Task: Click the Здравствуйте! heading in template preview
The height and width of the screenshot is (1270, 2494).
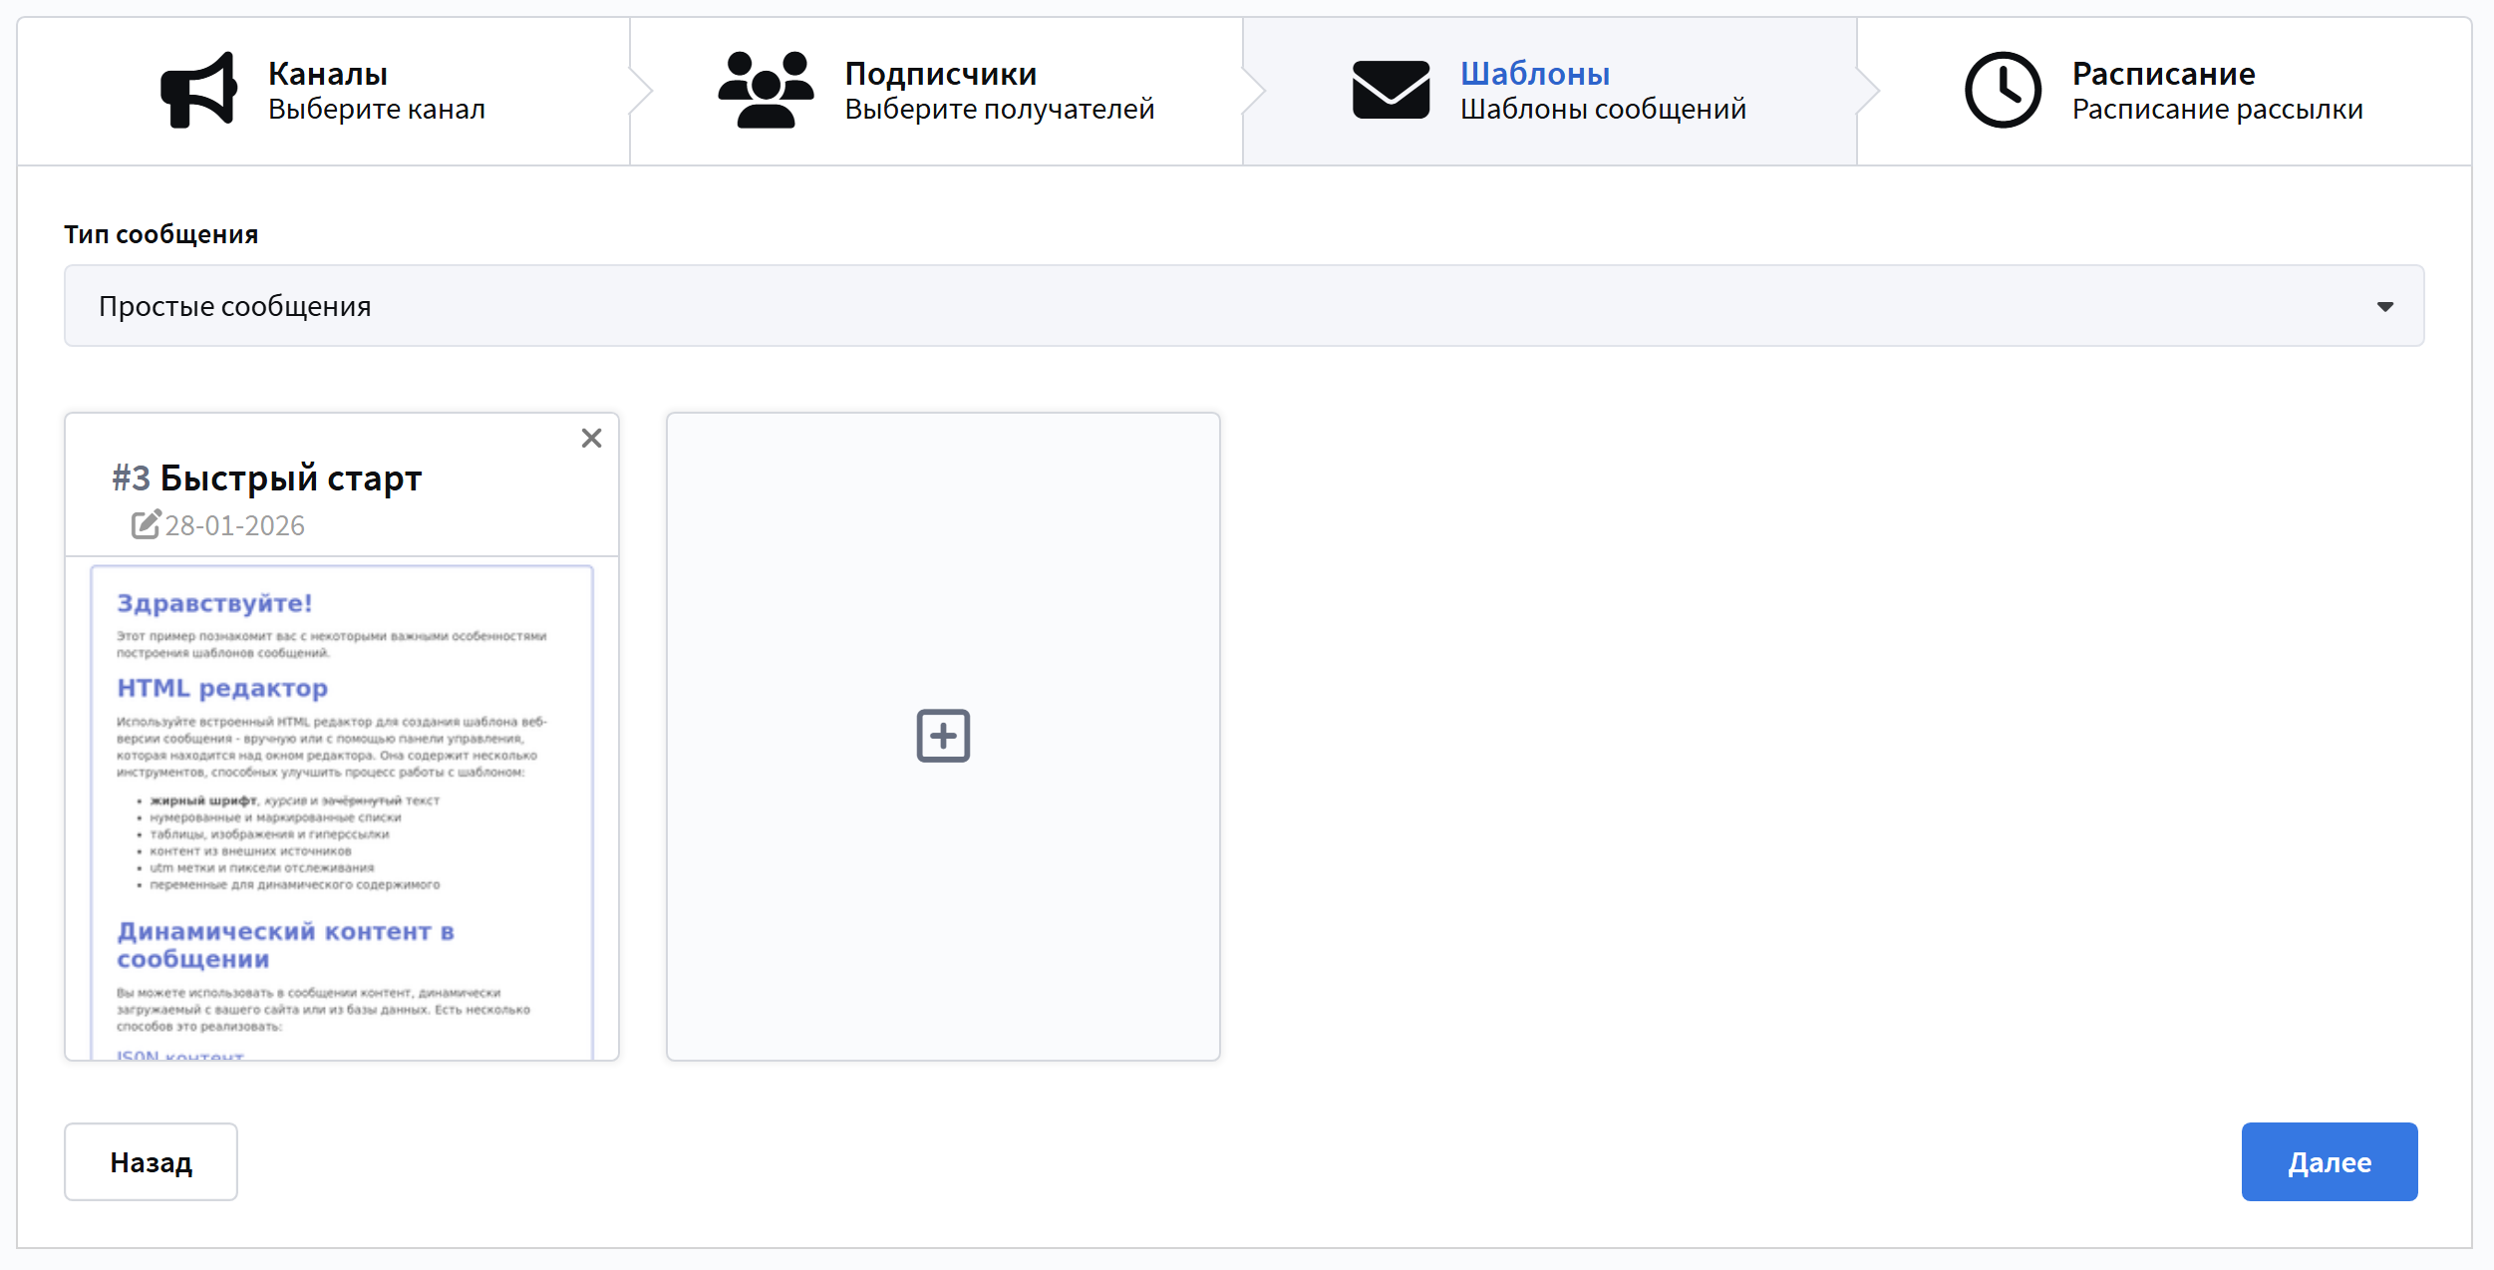Action: click(214, 603)
